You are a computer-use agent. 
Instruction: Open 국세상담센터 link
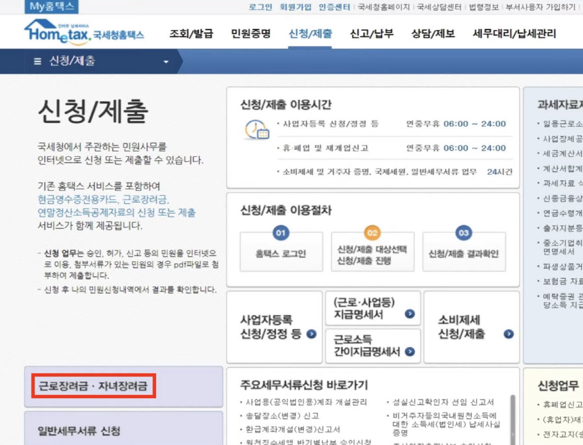pos(439,7)
